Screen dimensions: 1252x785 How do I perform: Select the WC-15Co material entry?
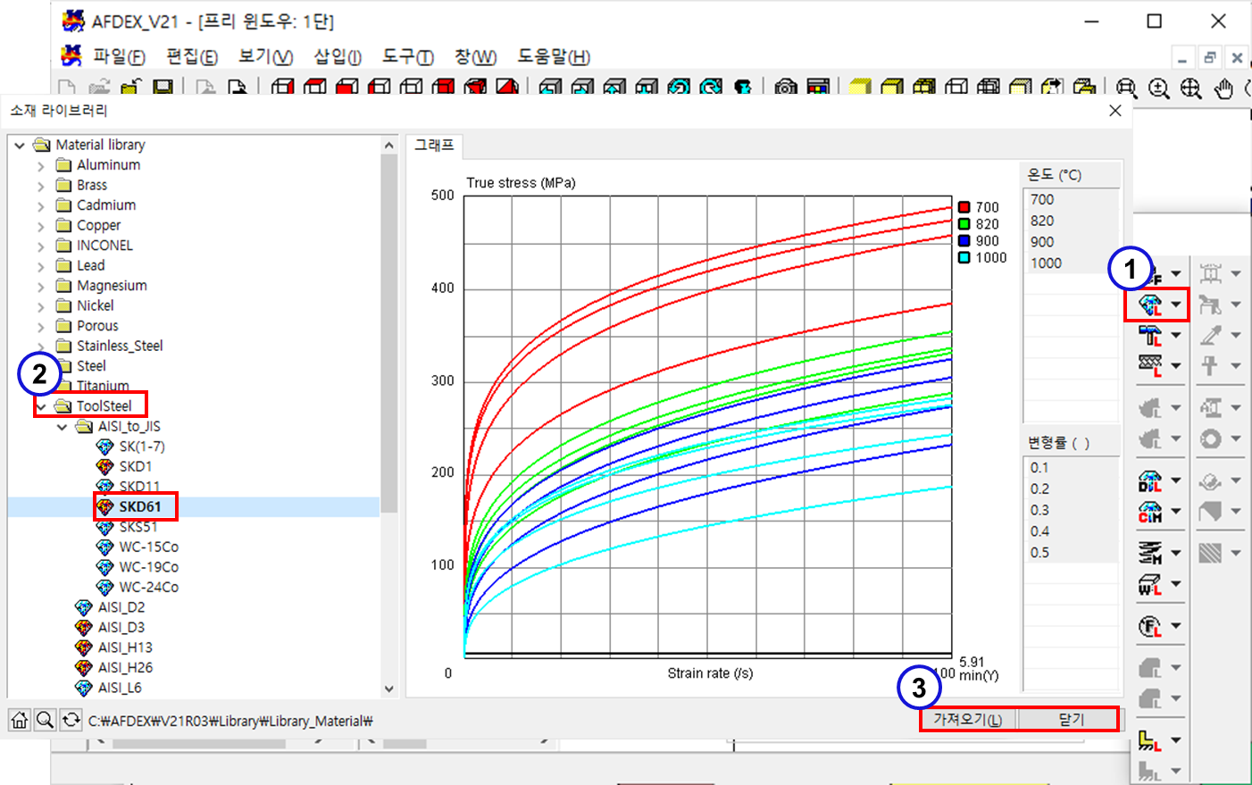(148, 547)
